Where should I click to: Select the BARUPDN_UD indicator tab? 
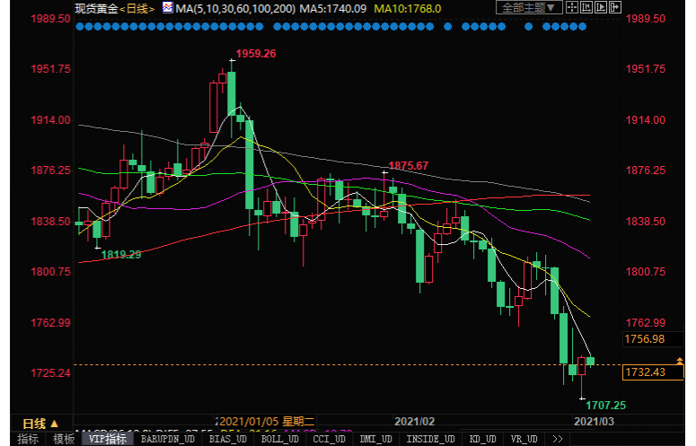click(x=168, y=439)
